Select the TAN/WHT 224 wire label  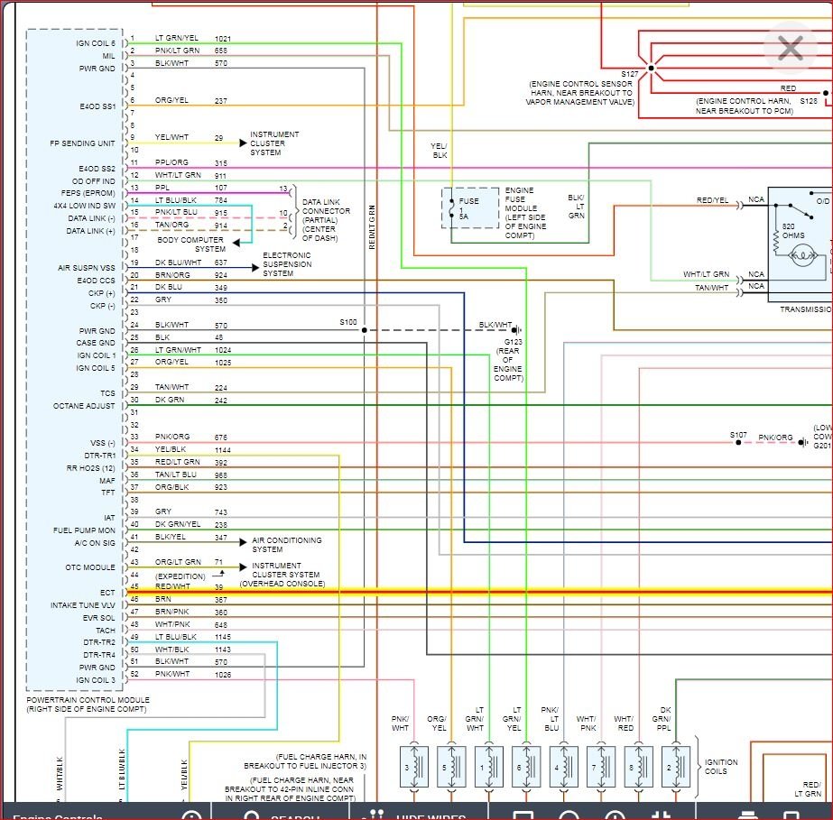pos(190,387)
